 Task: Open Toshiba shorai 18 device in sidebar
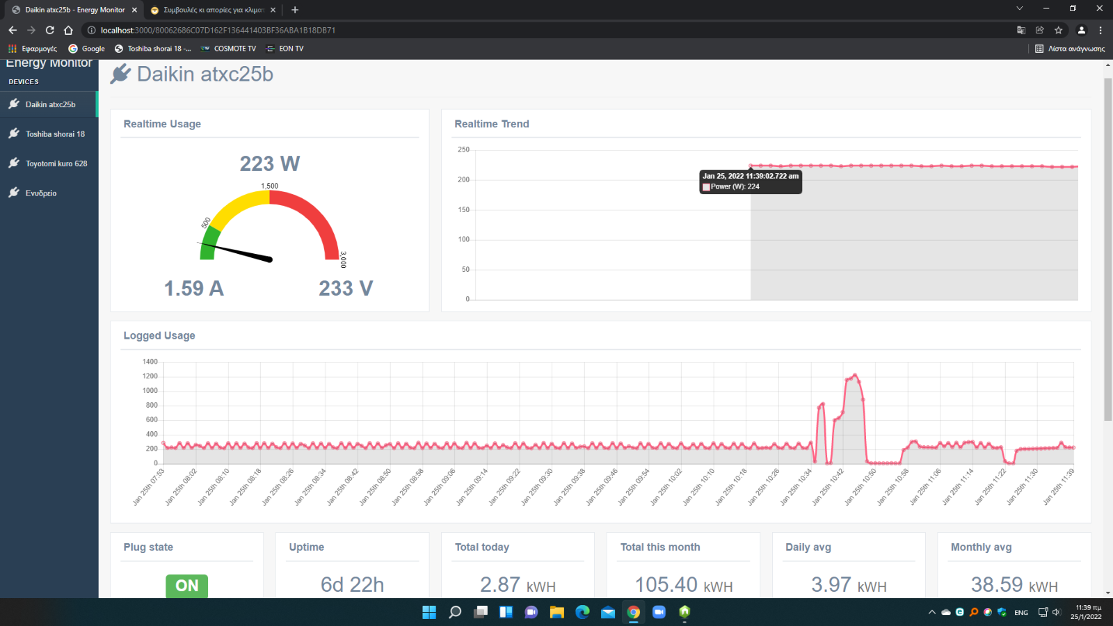[49, 134]
